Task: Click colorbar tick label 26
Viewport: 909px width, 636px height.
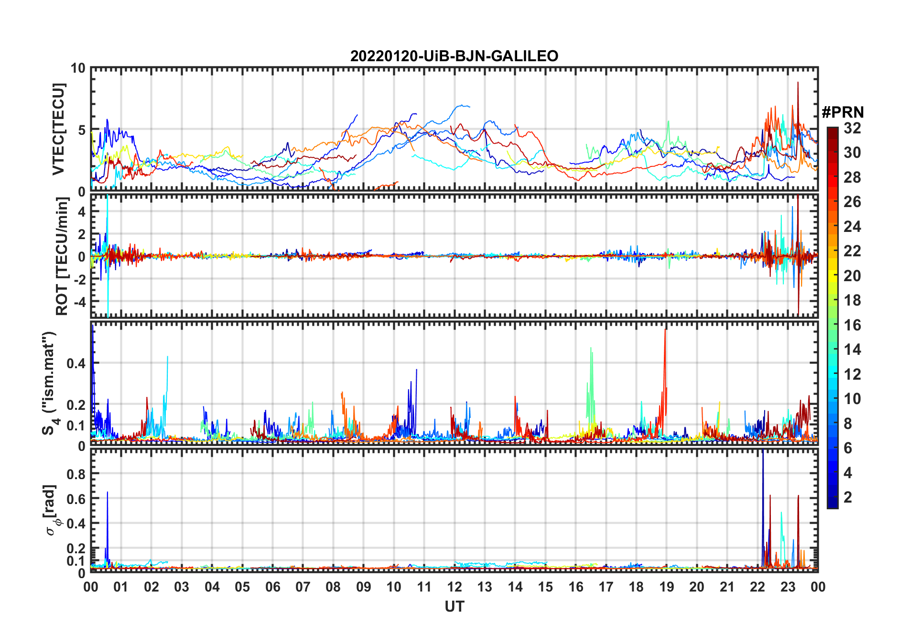Action: [x=852, y=202]
